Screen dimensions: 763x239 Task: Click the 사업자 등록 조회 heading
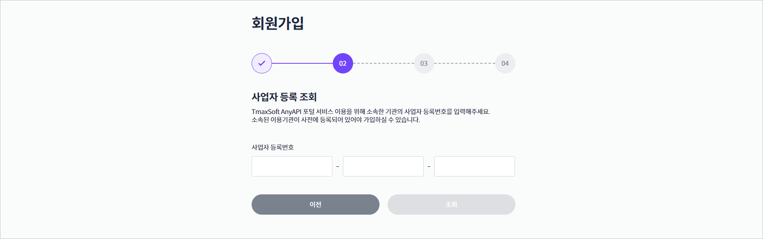284,97
